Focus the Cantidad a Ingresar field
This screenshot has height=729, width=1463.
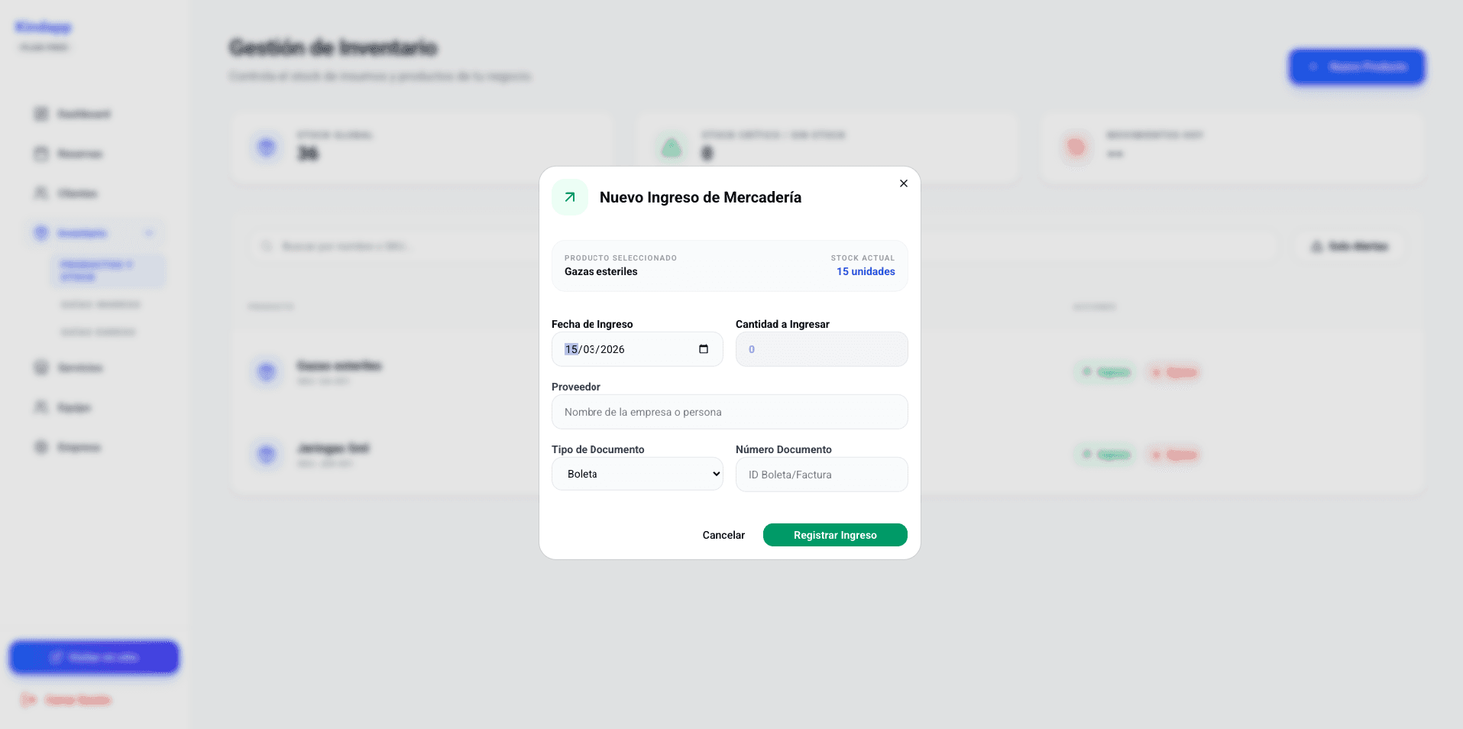(x=821, y=349)
